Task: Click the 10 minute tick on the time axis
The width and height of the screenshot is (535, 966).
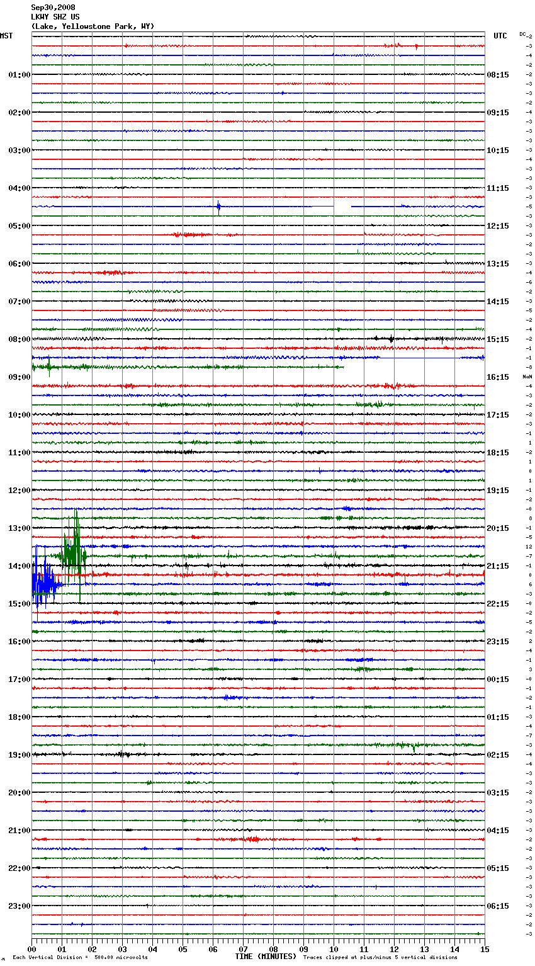Action: coord(334,949)
